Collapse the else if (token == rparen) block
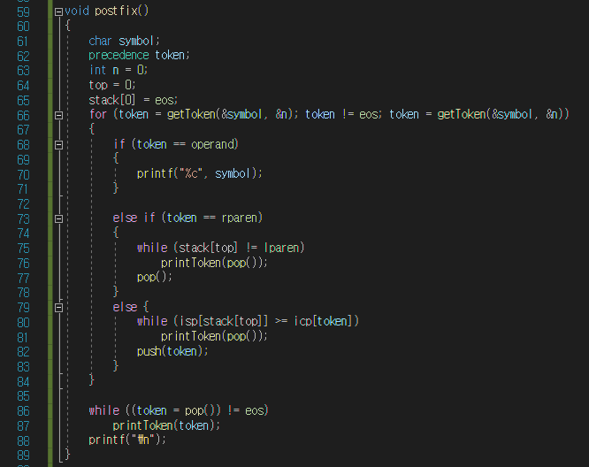Screen dimensions: 589x467 coord(58,218)
